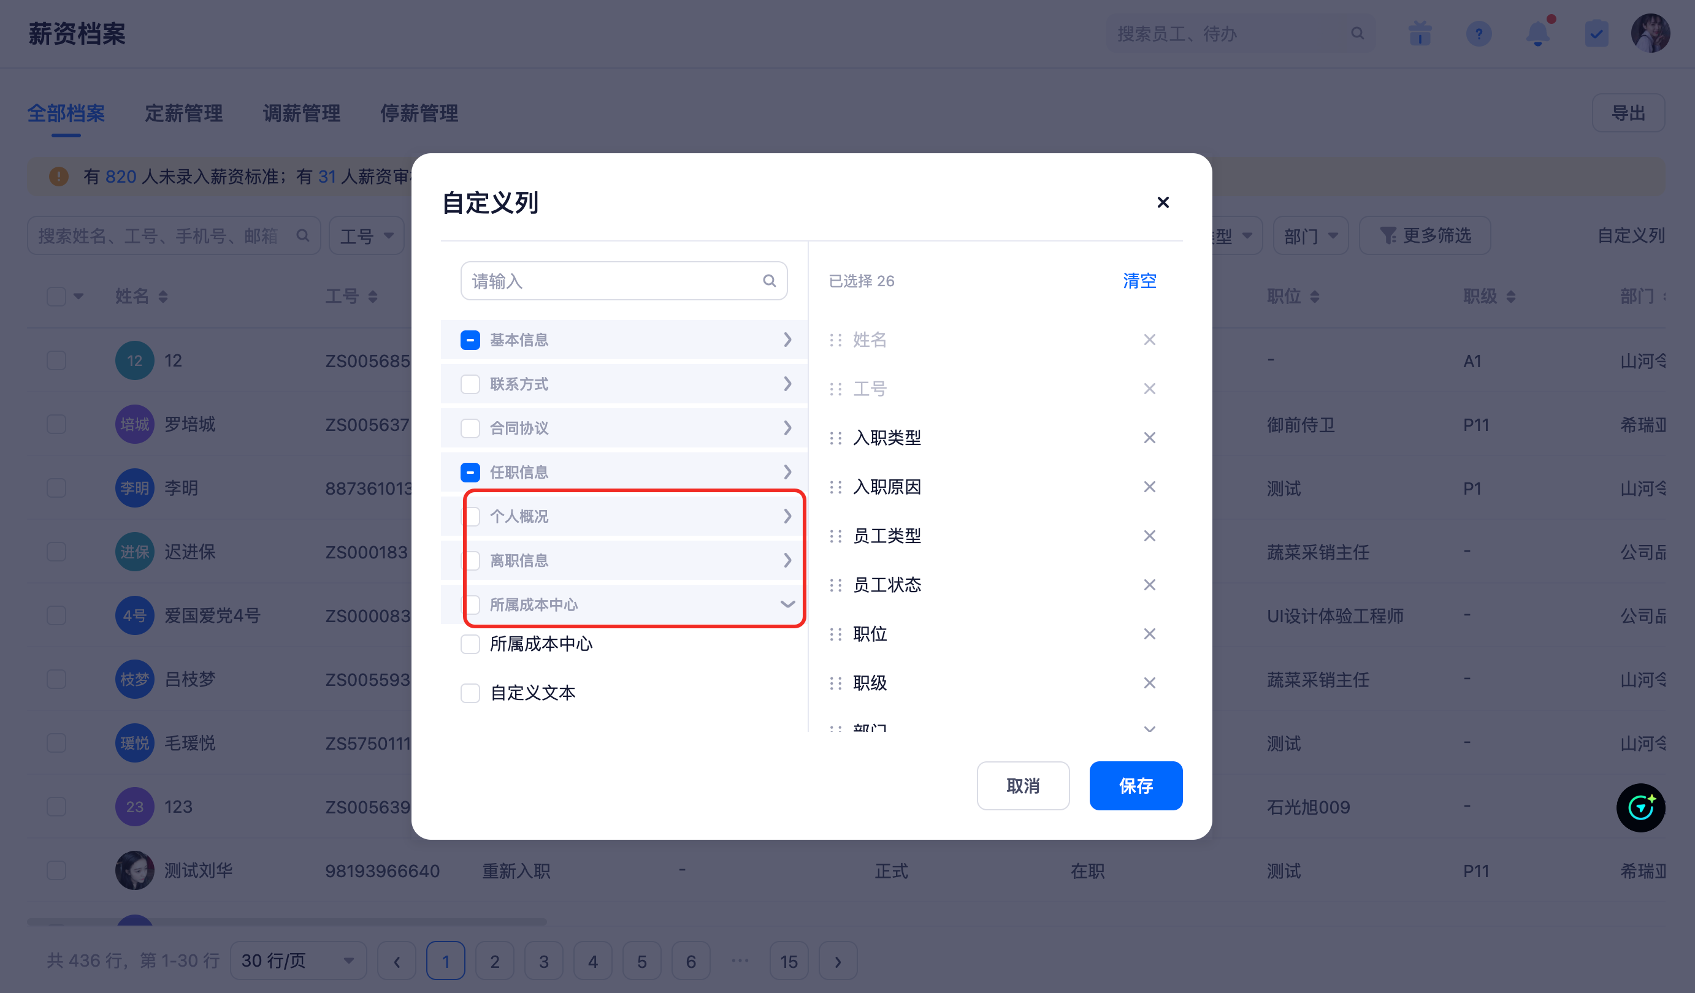Collapse 所属成本中心 group chevron
The width and height of the screenshot is (1695, 993).
[787, 604]
